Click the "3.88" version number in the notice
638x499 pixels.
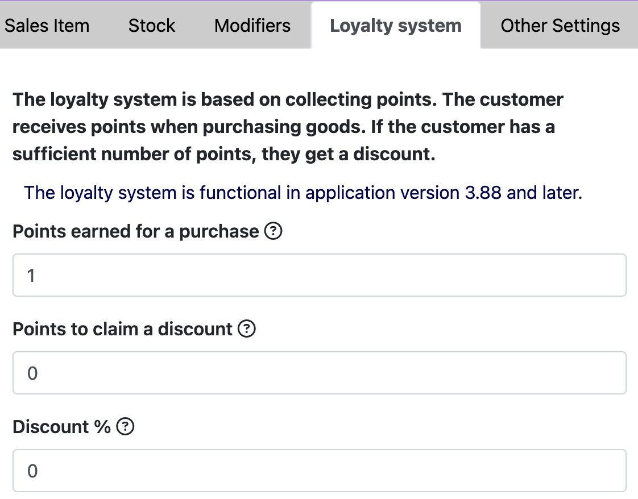483,193
